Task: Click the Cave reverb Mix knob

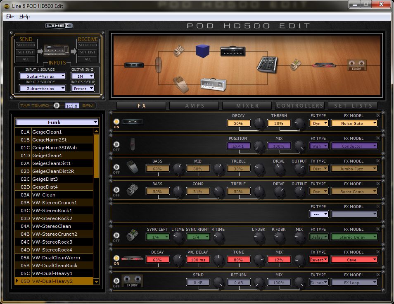Action: tap(299, 260)
